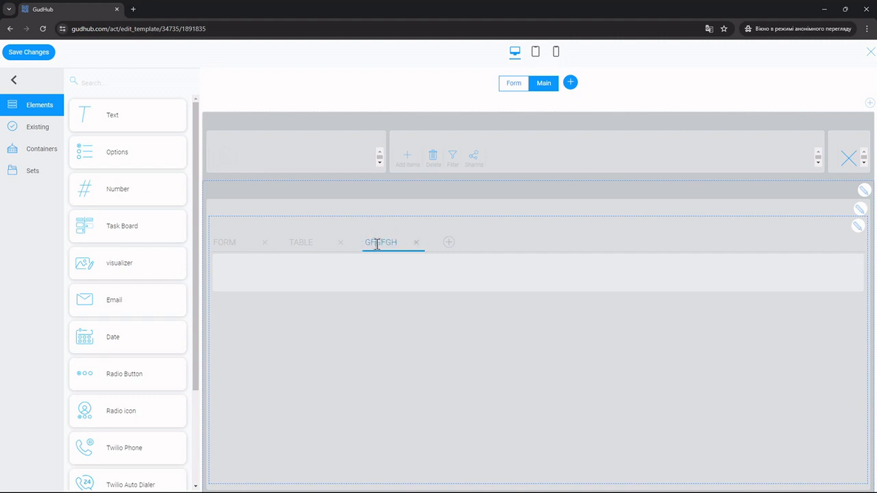Image resolution: width=877 pixels, height=493 pixels.
Task: Remove the TABLE tab with its x
Action: pos(341,242)
